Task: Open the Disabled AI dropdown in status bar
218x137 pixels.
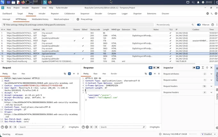Action: (209, 134)
